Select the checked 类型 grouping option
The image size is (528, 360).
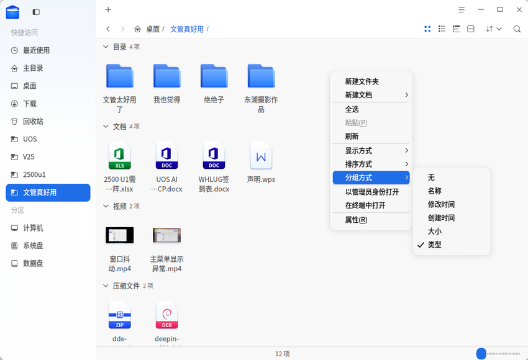point(434,245)
